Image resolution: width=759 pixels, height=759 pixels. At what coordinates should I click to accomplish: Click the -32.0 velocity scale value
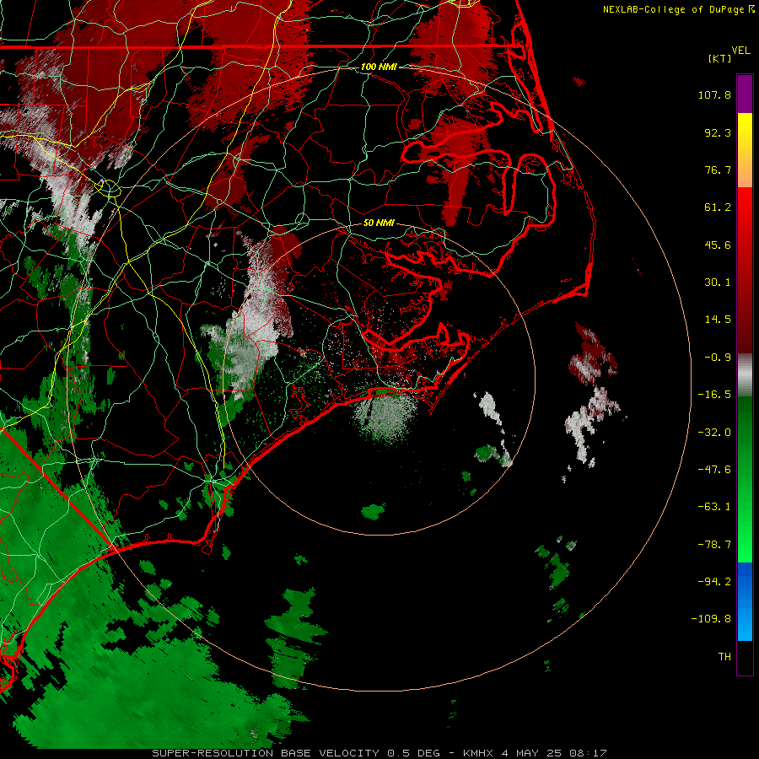(x=714, y=433)
